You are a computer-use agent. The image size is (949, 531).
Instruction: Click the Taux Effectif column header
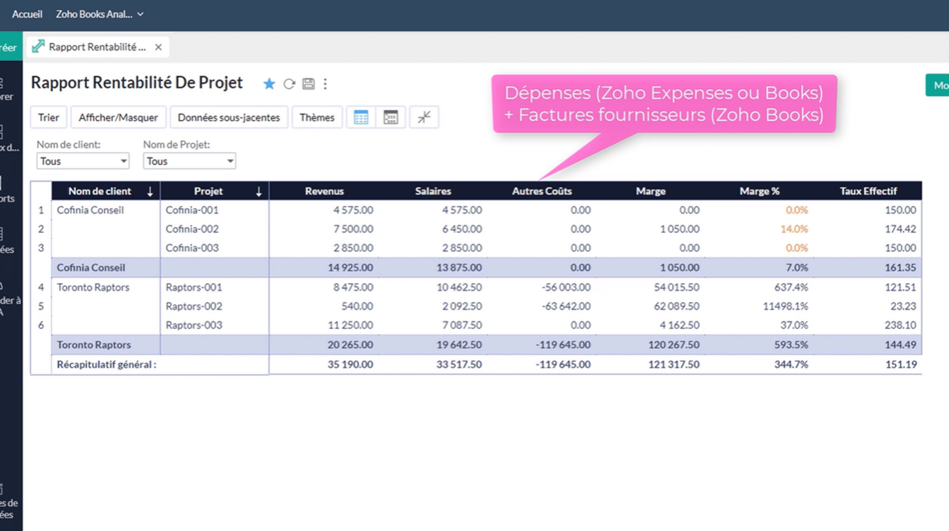[868, 191]
